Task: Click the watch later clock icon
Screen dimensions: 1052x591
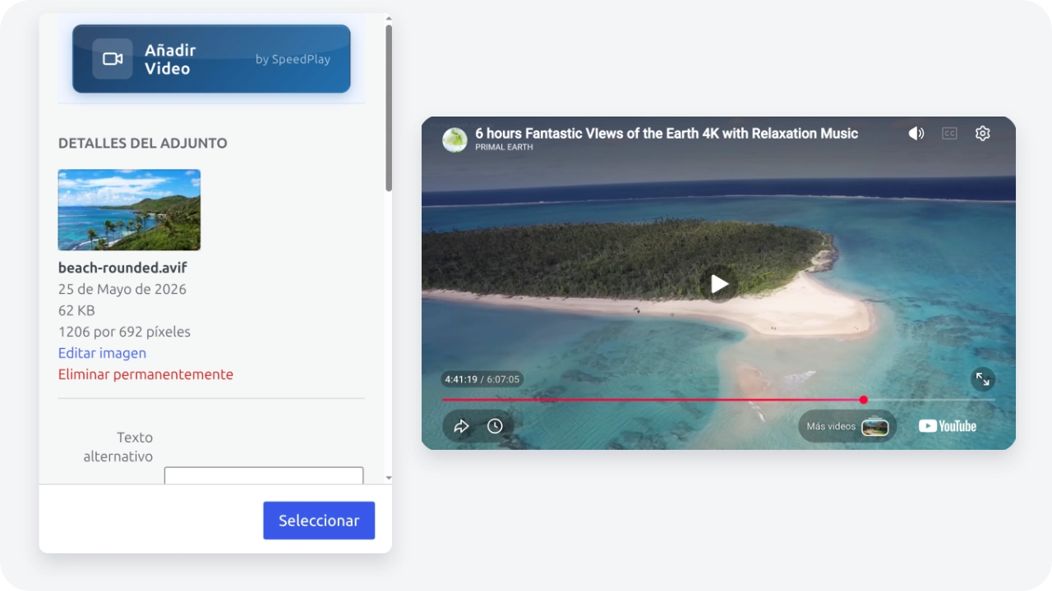Action: pos(495,426)
